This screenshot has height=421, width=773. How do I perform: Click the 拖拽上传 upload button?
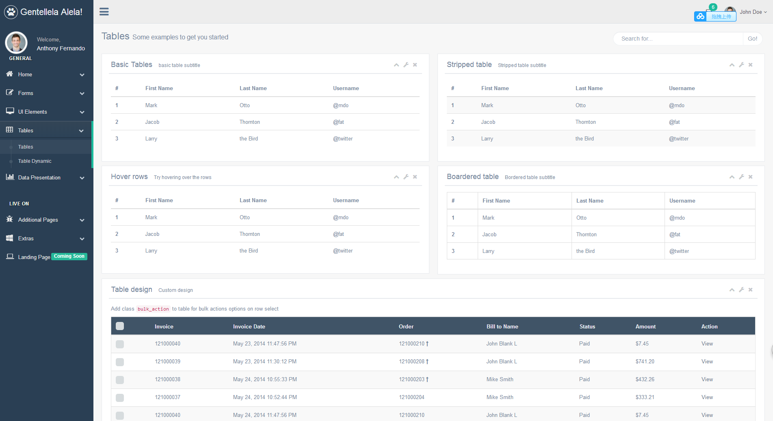[x=721, y=17]
